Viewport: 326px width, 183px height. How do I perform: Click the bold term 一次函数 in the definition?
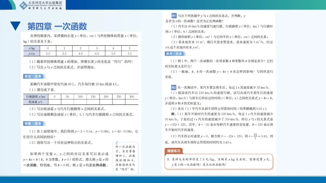30,165
